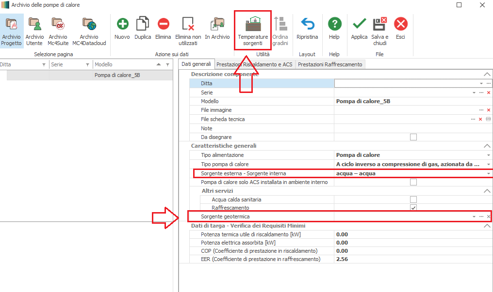Toggle the Da disegnare checkbox

coord(413,137)
